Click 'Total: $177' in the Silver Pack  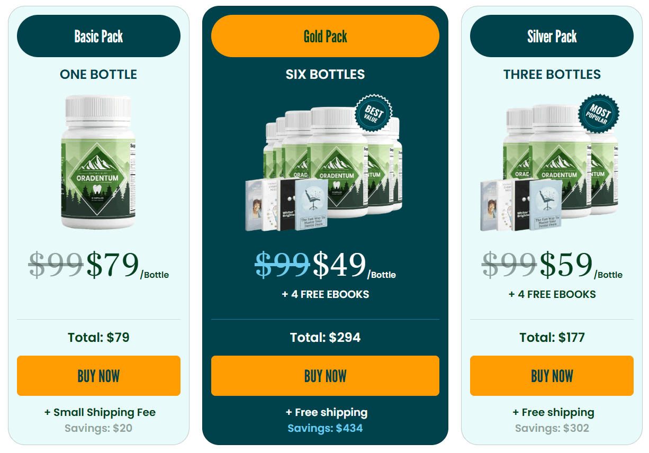click(x=552, y=337)
